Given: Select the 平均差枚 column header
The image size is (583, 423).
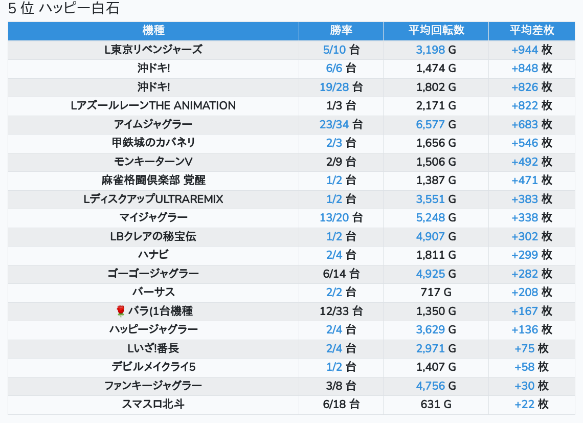Looking at the screenshot, I should coord(531,31).
